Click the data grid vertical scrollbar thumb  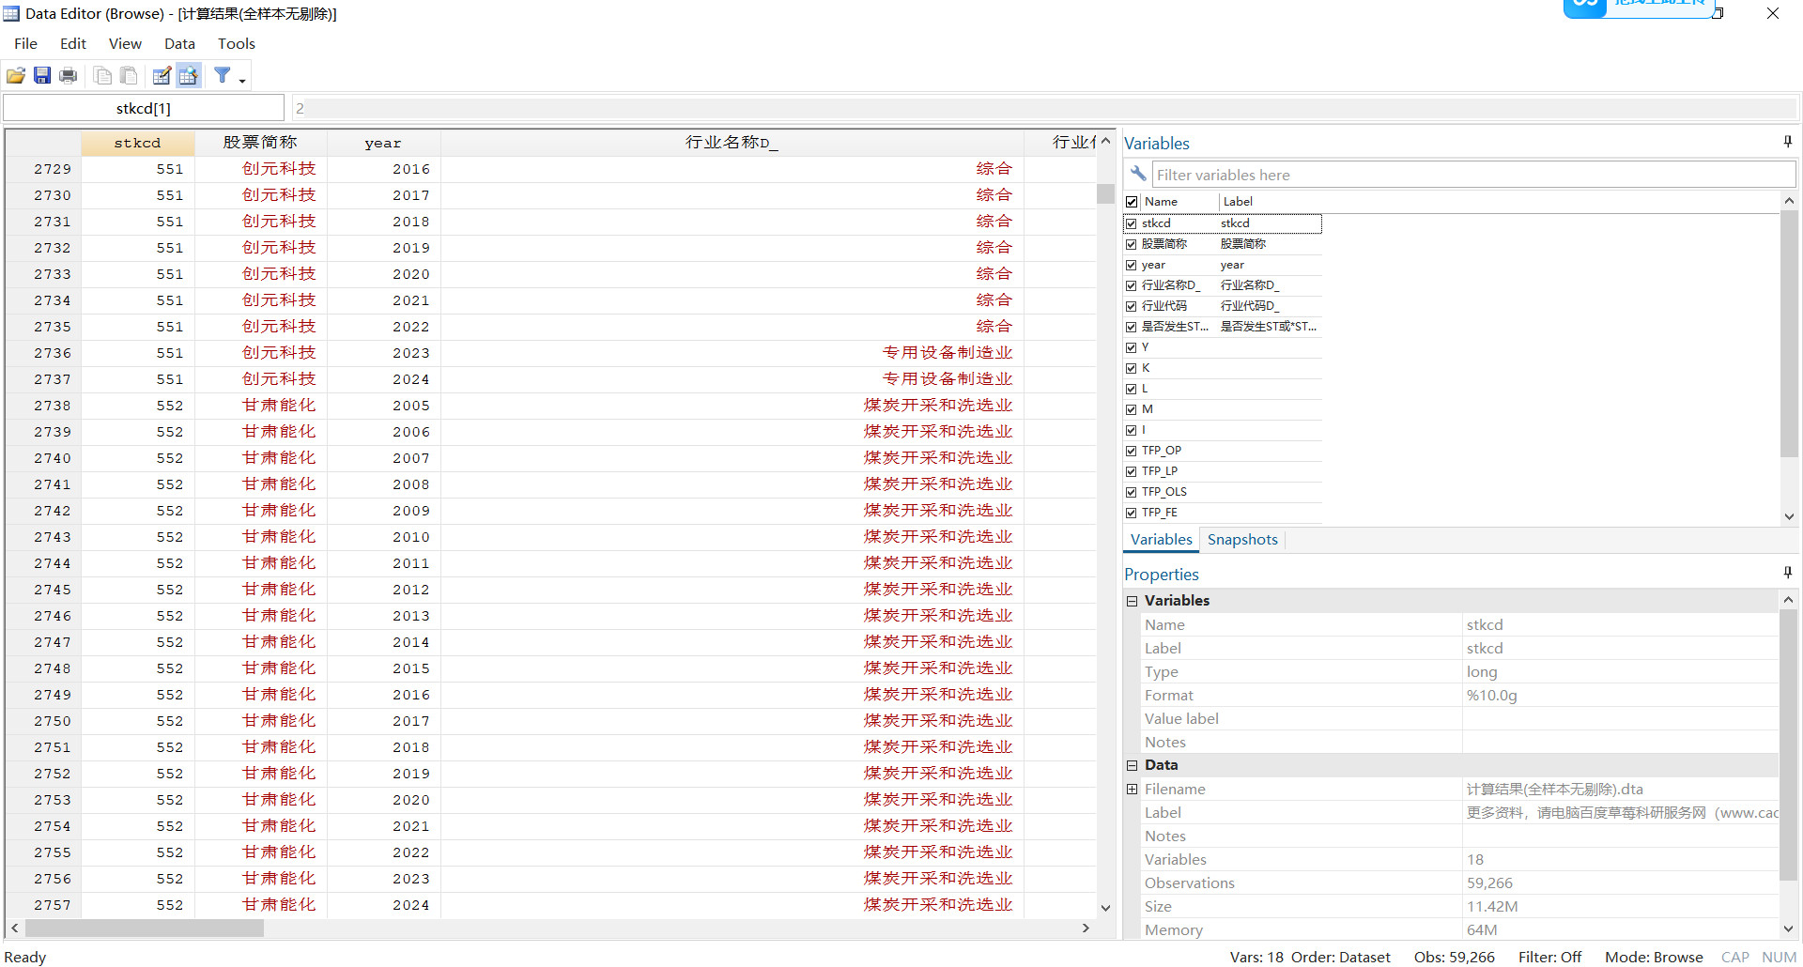1105,193
